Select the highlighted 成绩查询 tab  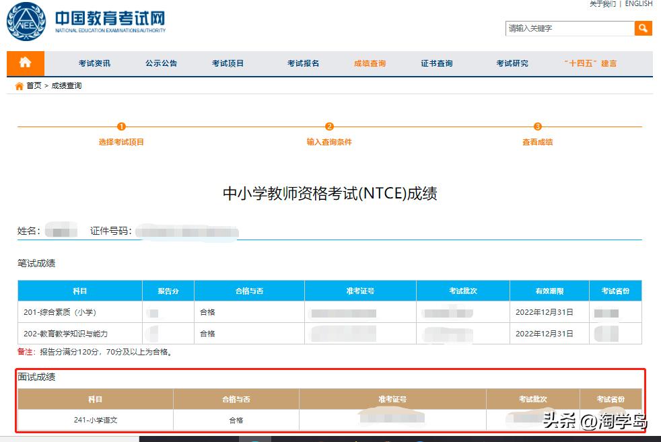pos(369,63)
